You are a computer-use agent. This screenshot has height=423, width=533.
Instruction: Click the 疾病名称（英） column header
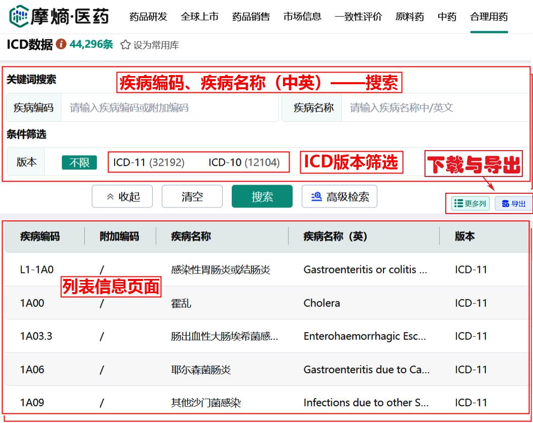[335, 236]
